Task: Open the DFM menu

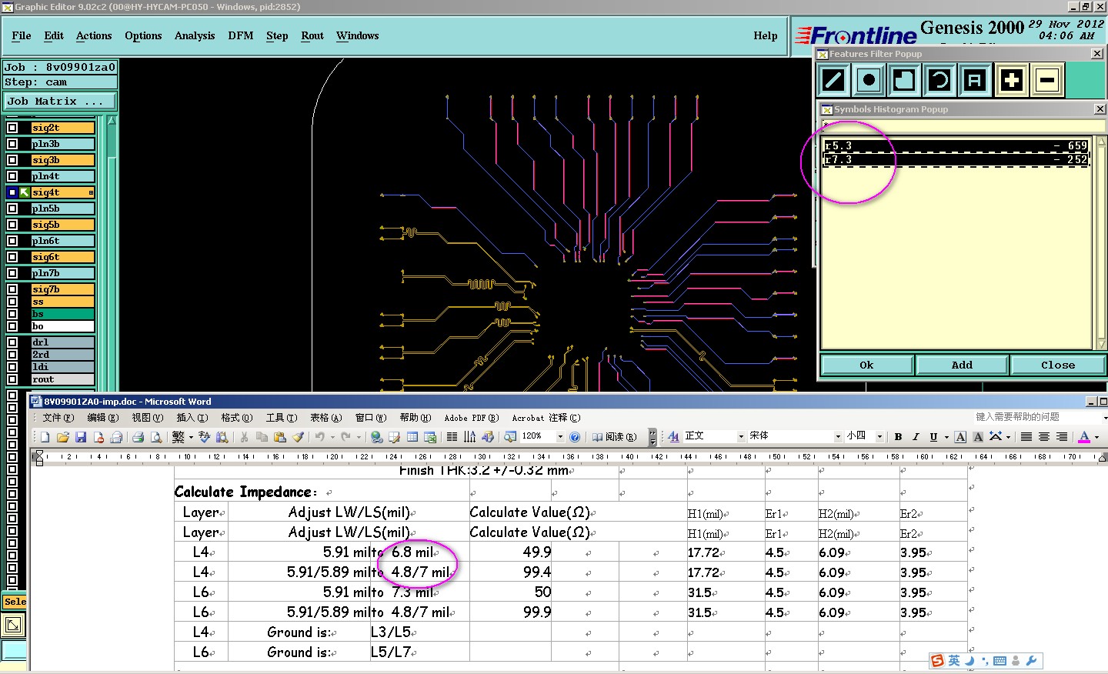Action: 240,36
